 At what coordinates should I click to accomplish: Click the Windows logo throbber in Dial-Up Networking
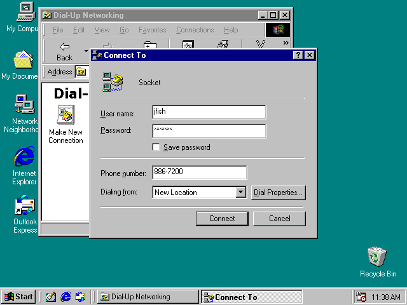(278, 30)
